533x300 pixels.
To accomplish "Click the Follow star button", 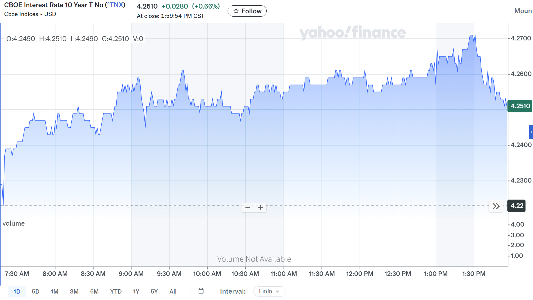I will click(247, 11).
